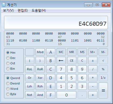Click the number 9 key

coord(82,69)
